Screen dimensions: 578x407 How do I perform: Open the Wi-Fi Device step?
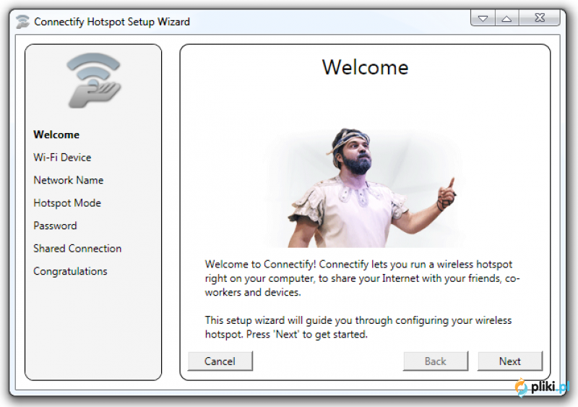tap(62, 158)
